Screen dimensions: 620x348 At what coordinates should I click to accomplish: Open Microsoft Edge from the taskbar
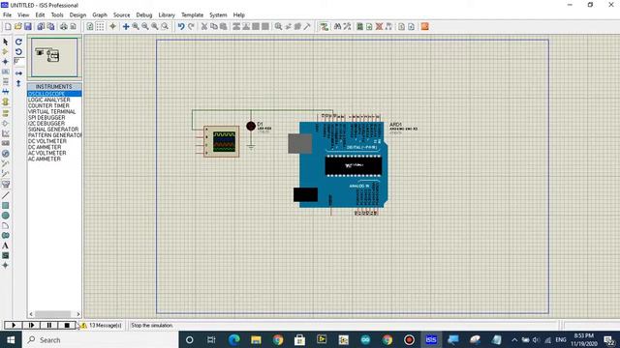233,339
